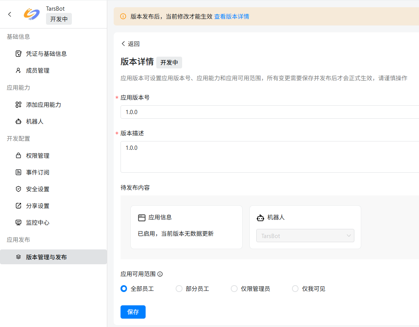
Task: Choose the 仅我可见 radio option
Action: click(295, 289)
